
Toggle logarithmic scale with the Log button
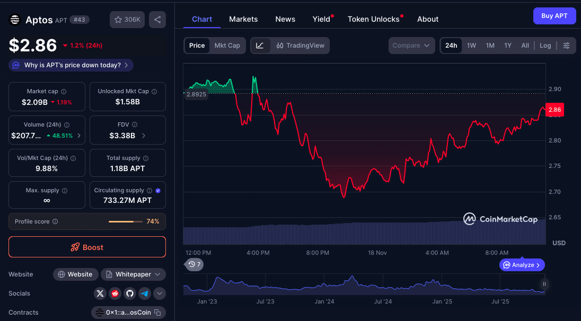coord(545,46)
